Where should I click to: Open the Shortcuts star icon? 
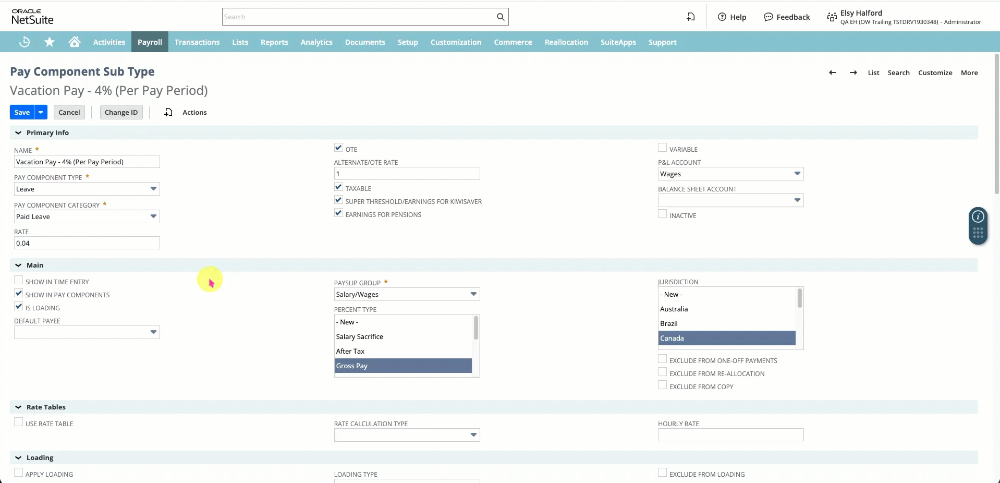50,42
